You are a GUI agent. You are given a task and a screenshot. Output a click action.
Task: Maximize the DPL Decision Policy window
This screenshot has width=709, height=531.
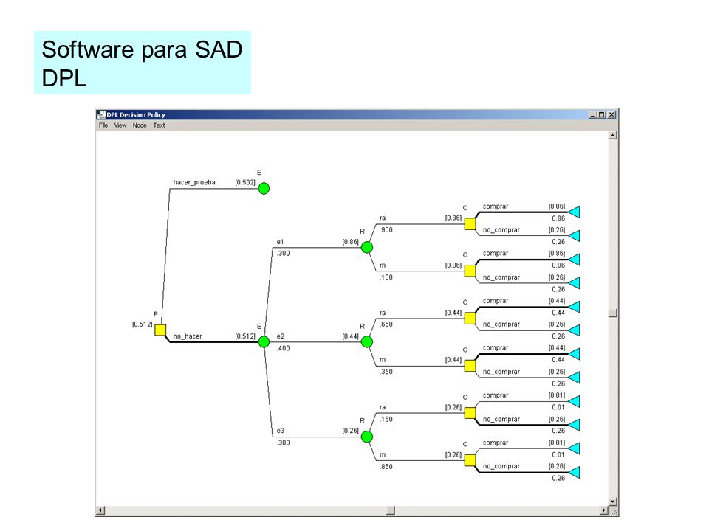point(601,115)
